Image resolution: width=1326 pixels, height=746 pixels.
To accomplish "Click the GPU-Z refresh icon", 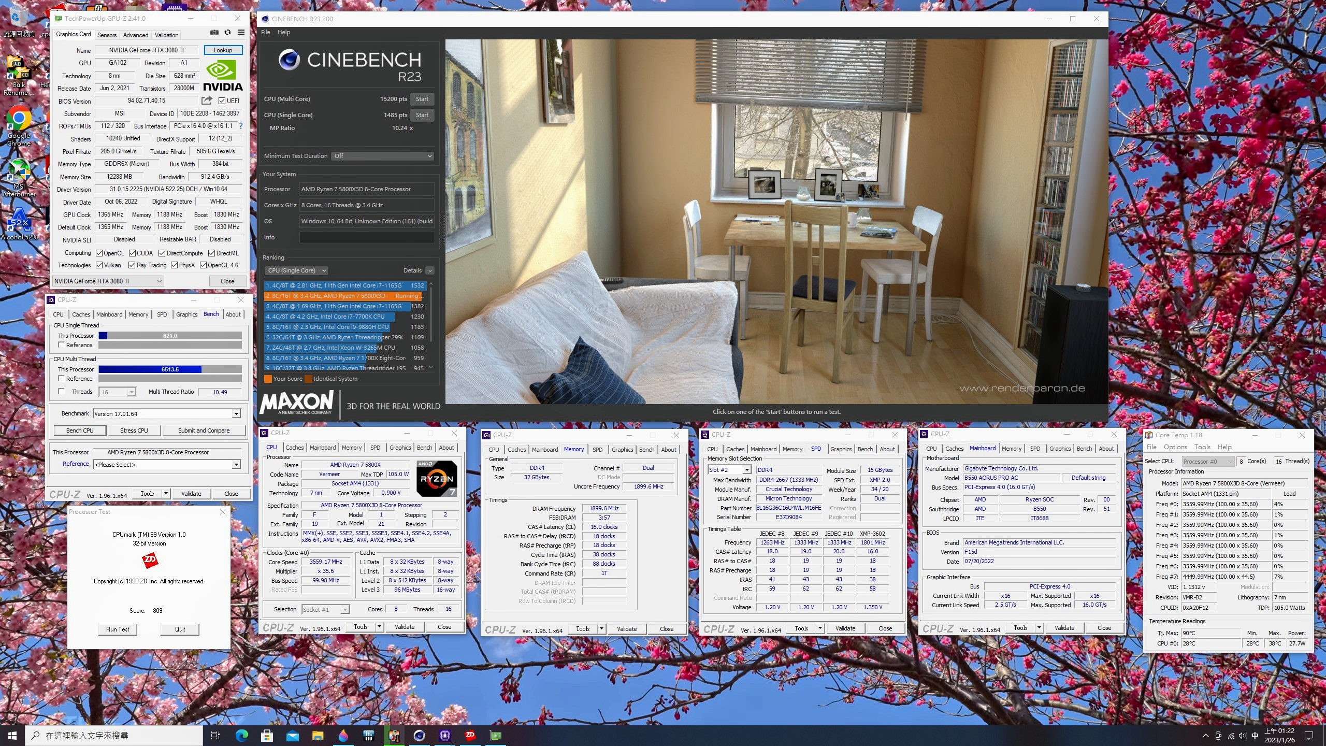I will (x=227, y=32).
